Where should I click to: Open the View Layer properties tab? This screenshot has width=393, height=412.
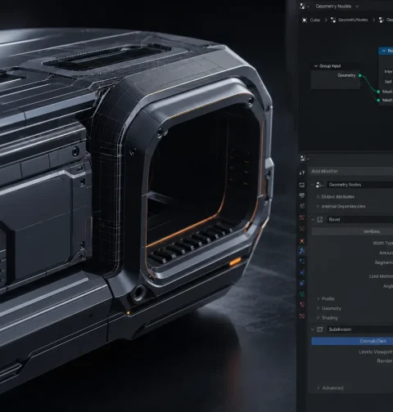coord(302,206)
